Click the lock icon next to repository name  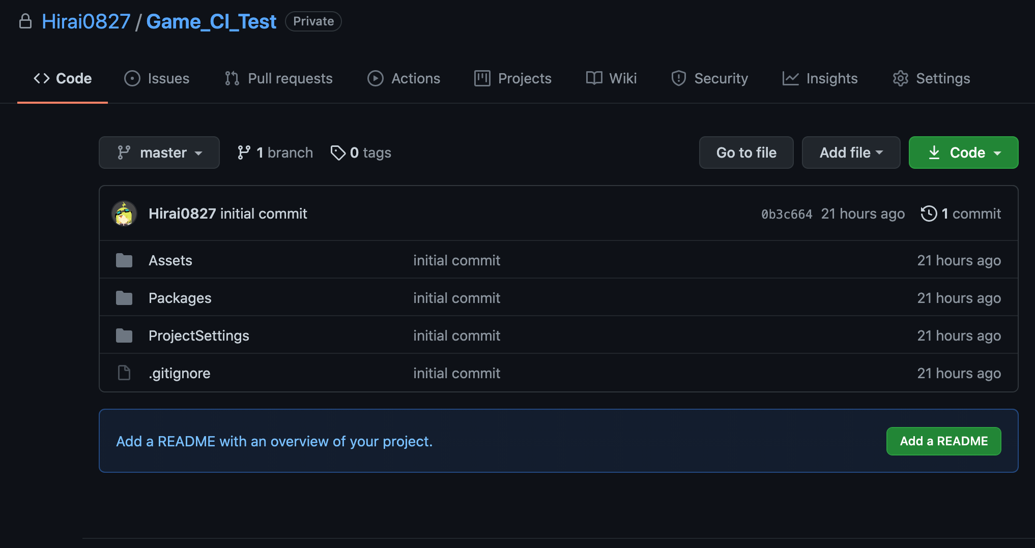click(x=25, y=21)
